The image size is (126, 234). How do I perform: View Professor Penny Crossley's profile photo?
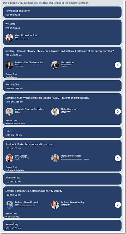click(55, 205)
